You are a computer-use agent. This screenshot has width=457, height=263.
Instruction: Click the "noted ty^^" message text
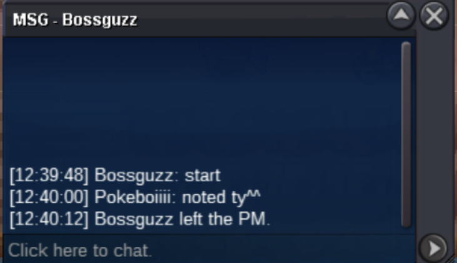(x=221, y=198)
